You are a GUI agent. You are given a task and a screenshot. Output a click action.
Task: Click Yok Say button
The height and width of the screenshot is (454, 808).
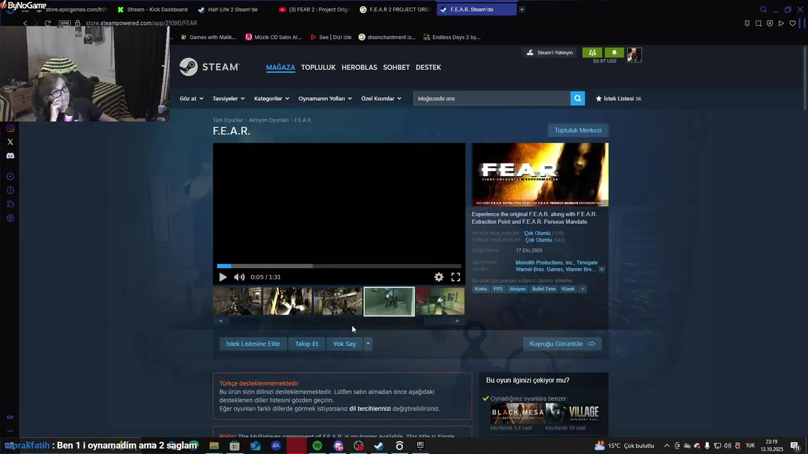pyautogui.click(x=345, y=344)
